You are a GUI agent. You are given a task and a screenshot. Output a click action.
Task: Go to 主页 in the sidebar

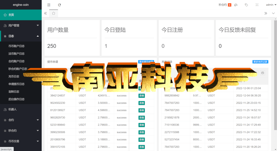point(21,15)
